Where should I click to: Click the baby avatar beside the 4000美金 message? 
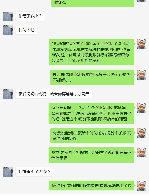coord(141,44)
